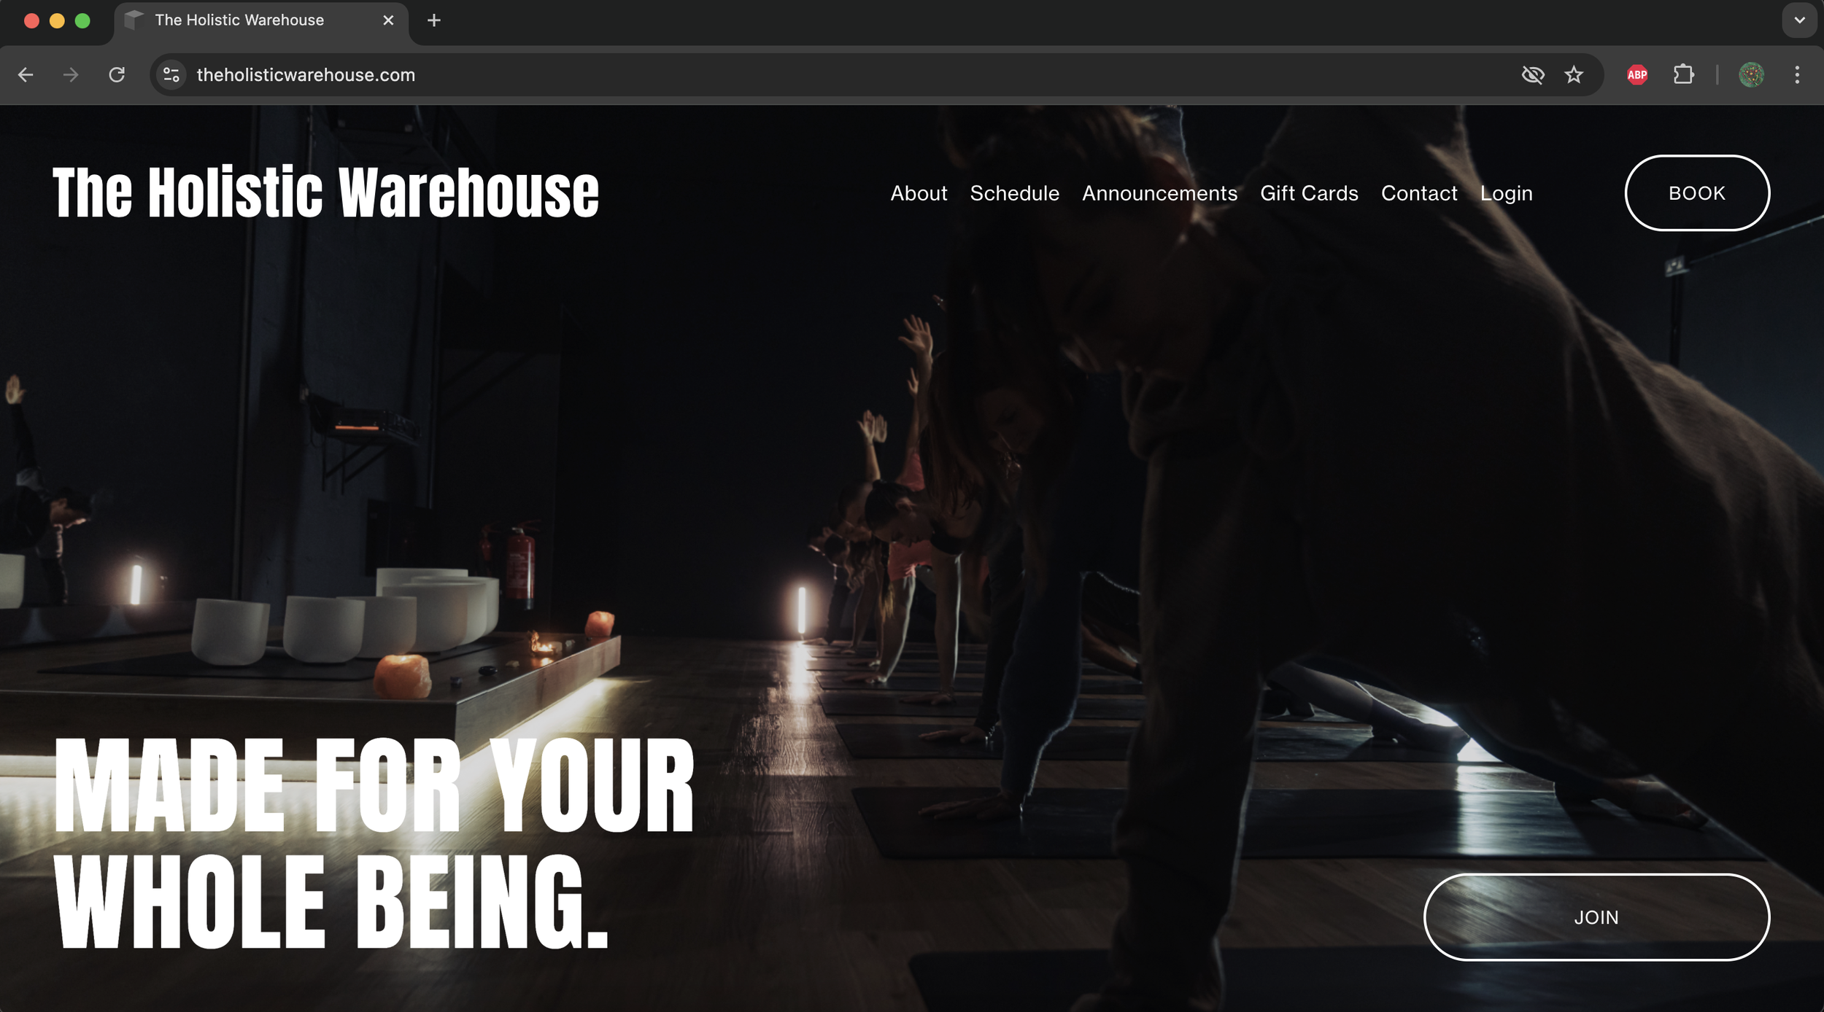This screenshot has width=1824, height=1012.
Task: Click the JOIN button
Action: 1596,917
